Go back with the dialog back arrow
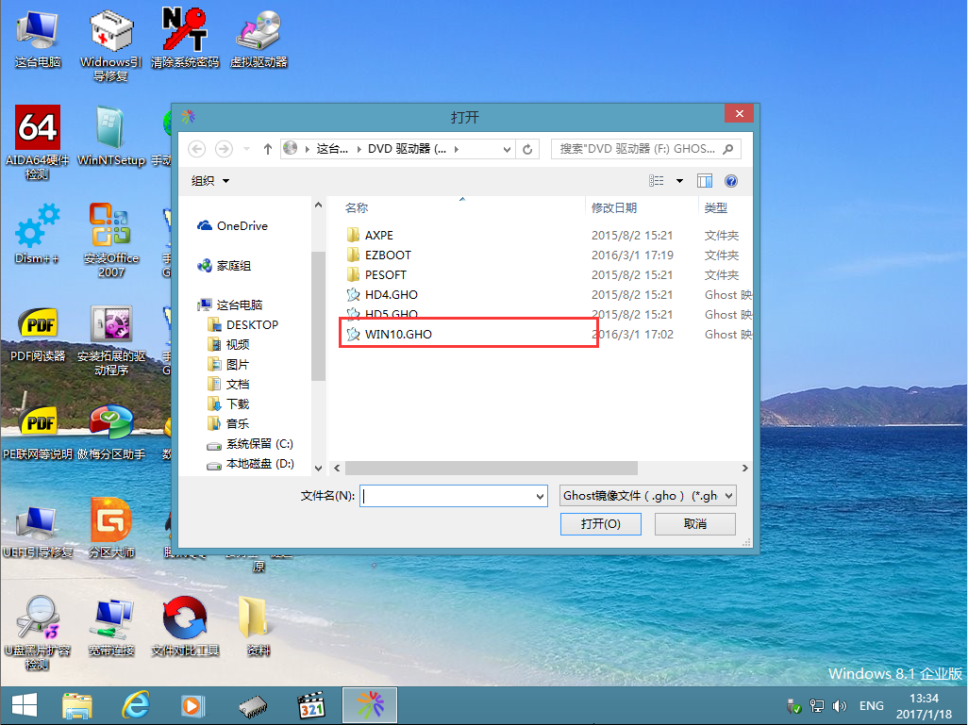 click(x=196, y=149)
